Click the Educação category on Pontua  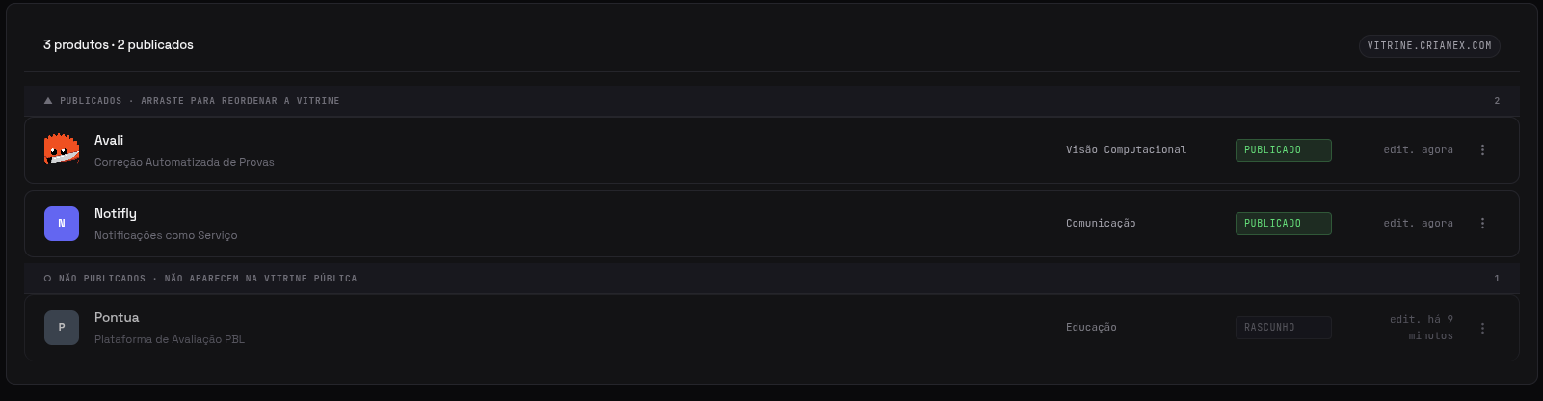(x=1091, y=328)
